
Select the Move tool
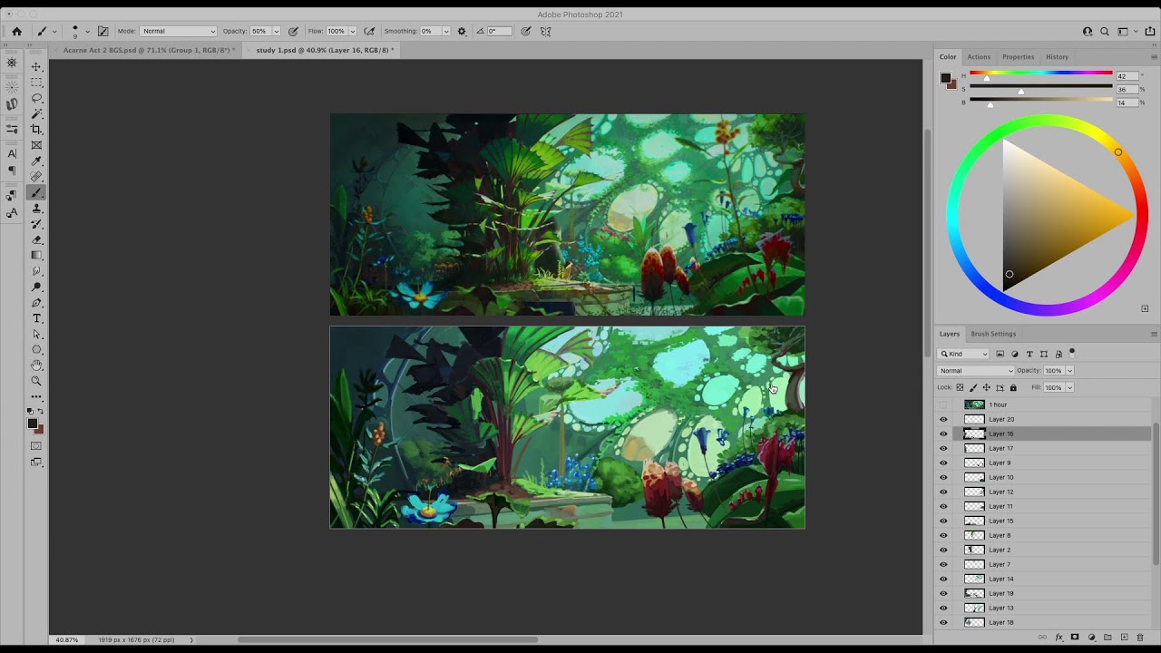tap(36, 67)
